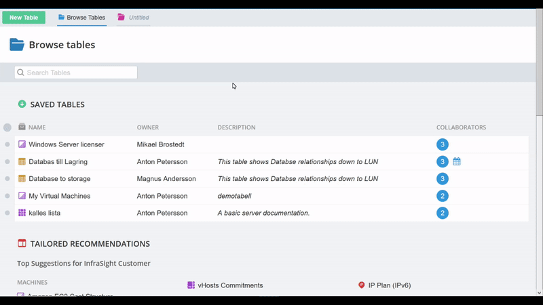Toggle the select-all circle in the table header
Image resolution: width=543 pixels, height=305 pixels.
7,127
